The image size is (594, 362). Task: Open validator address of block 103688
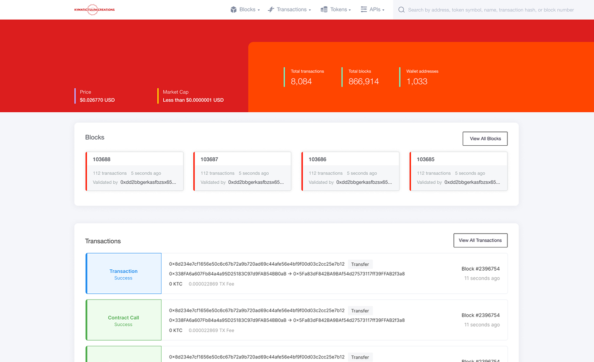(x=148, y=182)
